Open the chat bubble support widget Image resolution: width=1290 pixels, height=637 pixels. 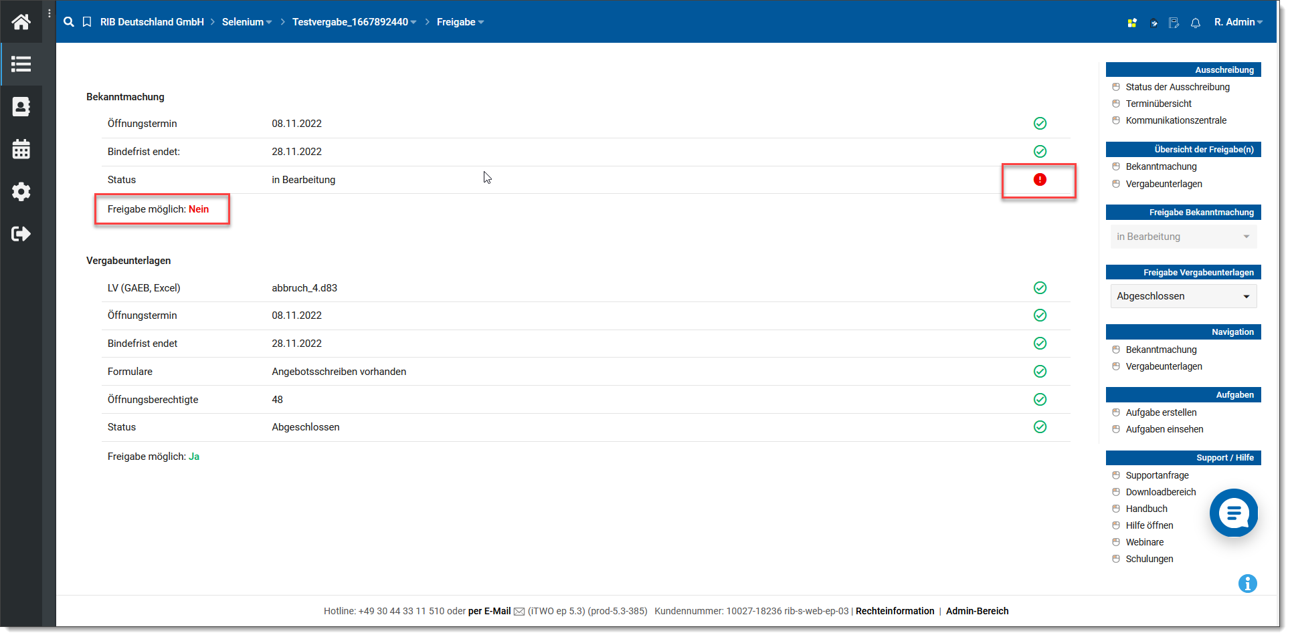click(x=1233, y=513)
